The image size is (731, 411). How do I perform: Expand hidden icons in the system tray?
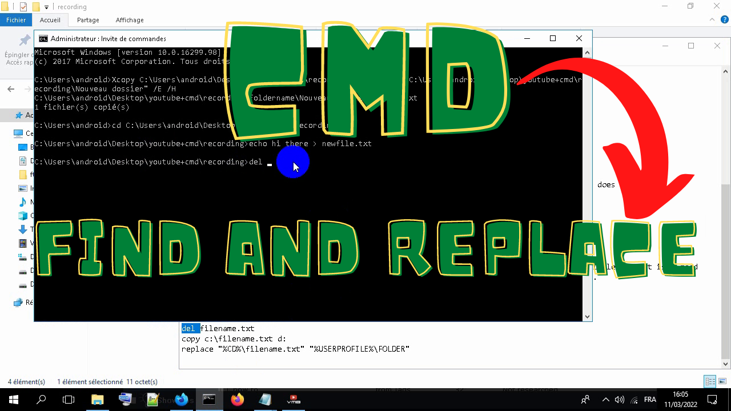tap(605, 400)
